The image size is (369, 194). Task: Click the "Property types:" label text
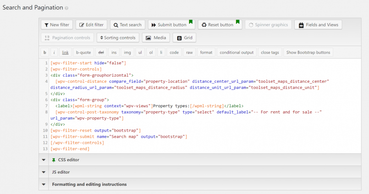point(171,106)
